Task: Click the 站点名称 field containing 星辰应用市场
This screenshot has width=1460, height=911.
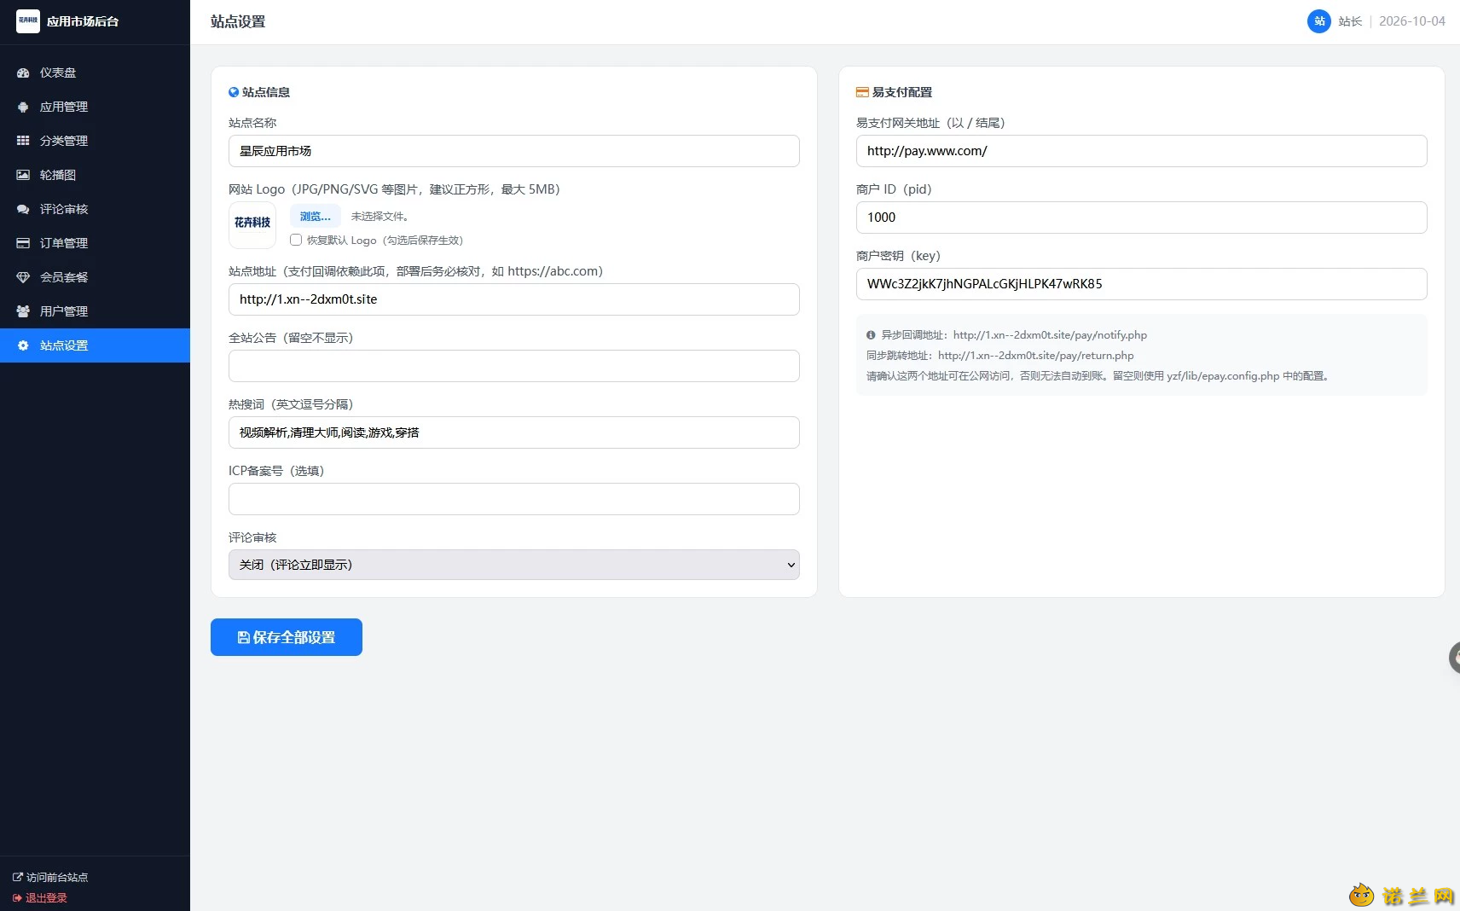Action: [514, 151]
